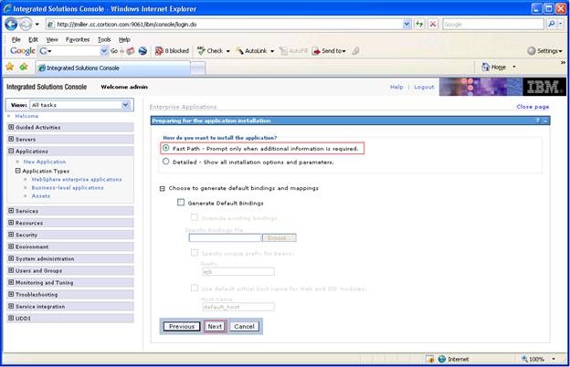The image size is (570, 367).
Task: Open the View menu
Action: click(52, 39)
